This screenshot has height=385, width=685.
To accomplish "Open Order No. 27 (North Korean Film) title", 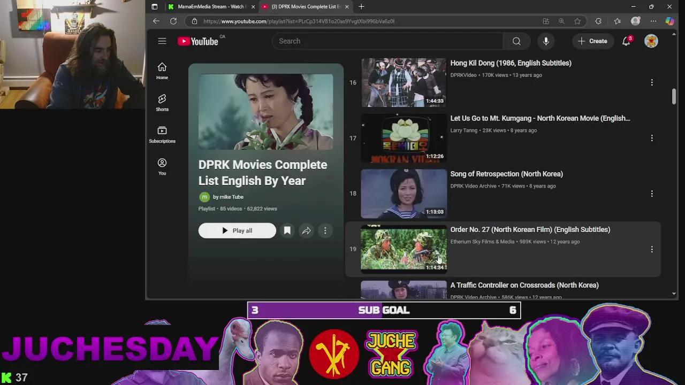I will point(530,229).
